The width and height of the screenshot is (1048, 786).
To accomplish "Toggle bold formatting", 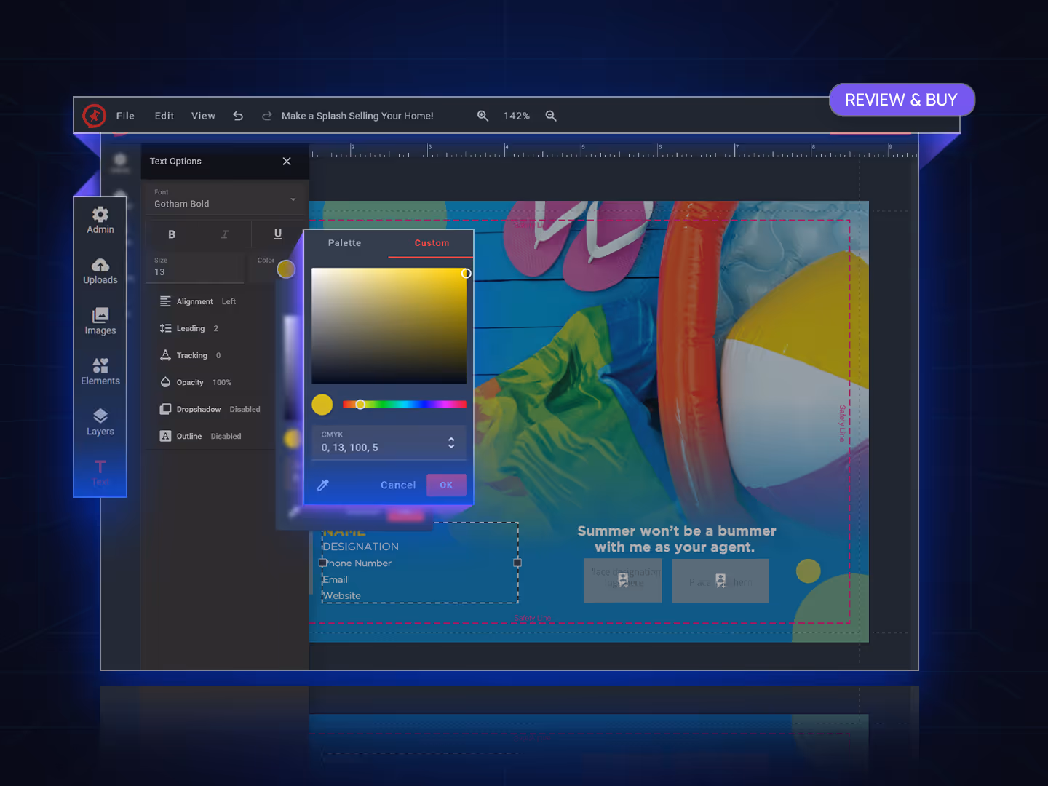I will [172, 234].
